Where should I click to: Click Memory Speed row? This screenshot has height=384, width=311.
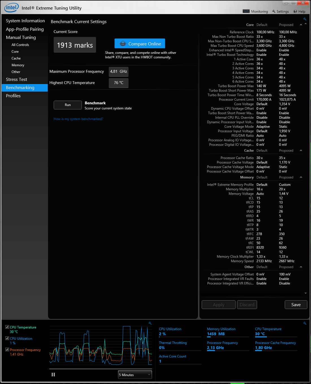click(x=252, y=261)
